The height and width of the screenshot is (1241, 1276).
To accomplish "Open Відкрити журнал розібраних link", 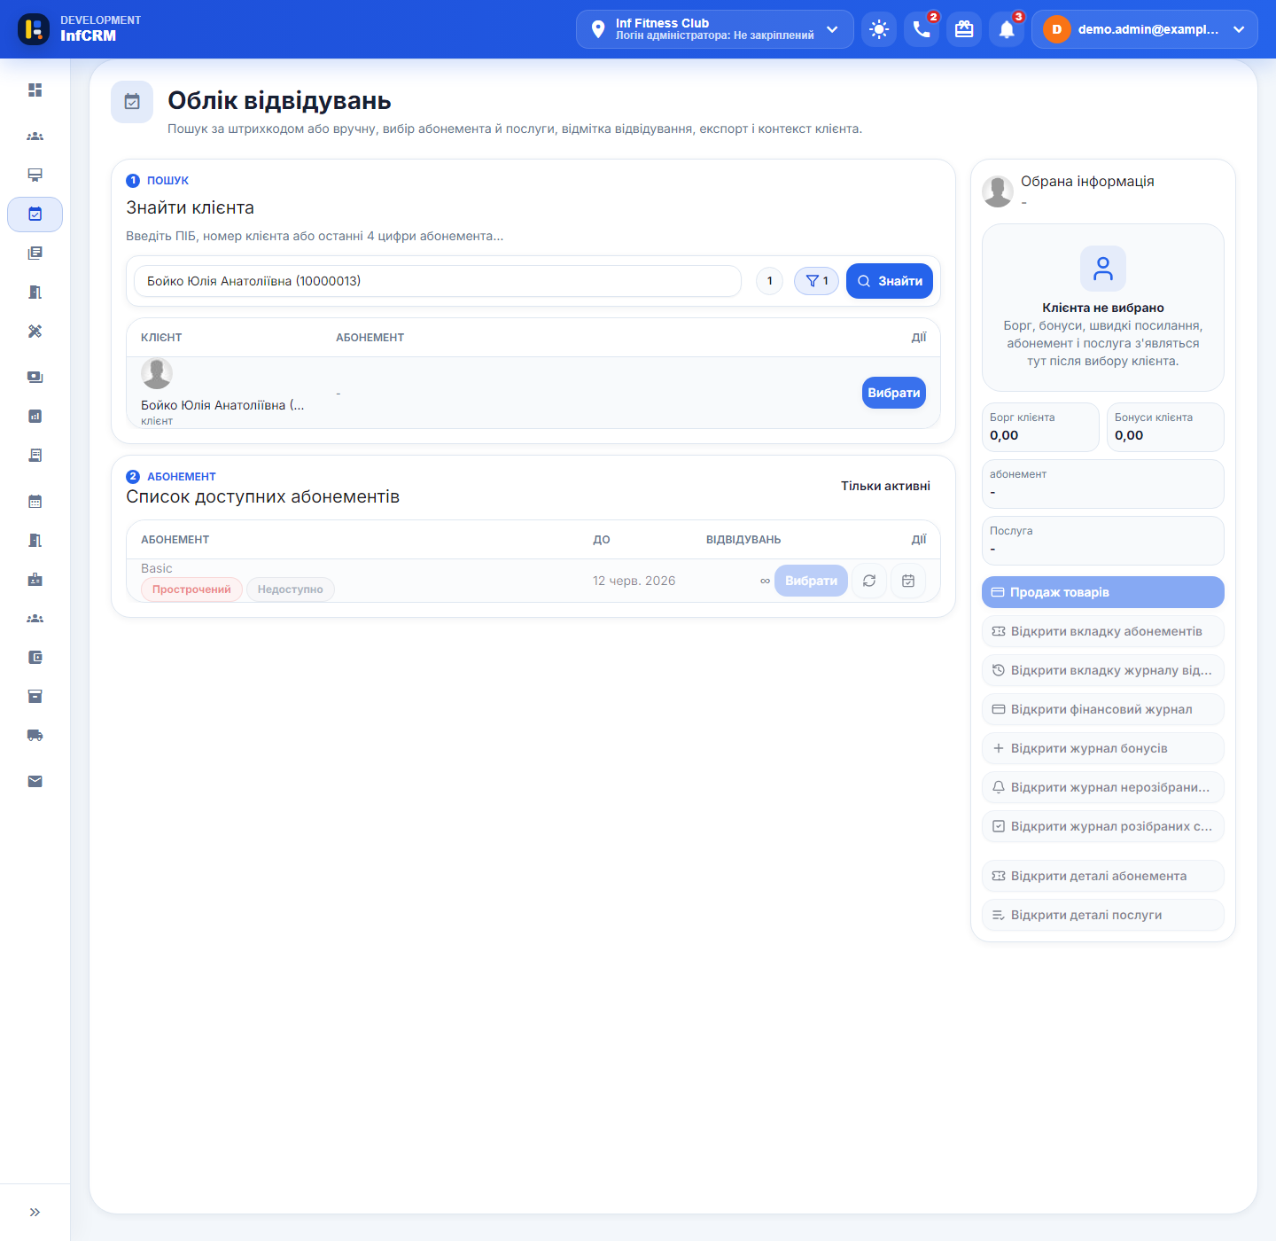I will tap(1103, 826).
